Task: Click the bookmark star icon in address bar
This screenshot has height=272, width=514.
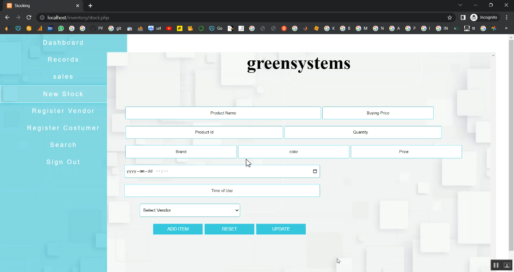Action: 450,17
